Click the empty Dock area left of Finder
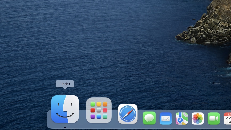The height and width of the screenshot is (130, 231). [x=49, y=120]
